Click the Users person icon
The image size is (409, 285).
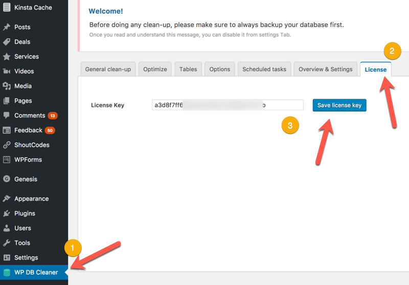(x=7, y=228)
